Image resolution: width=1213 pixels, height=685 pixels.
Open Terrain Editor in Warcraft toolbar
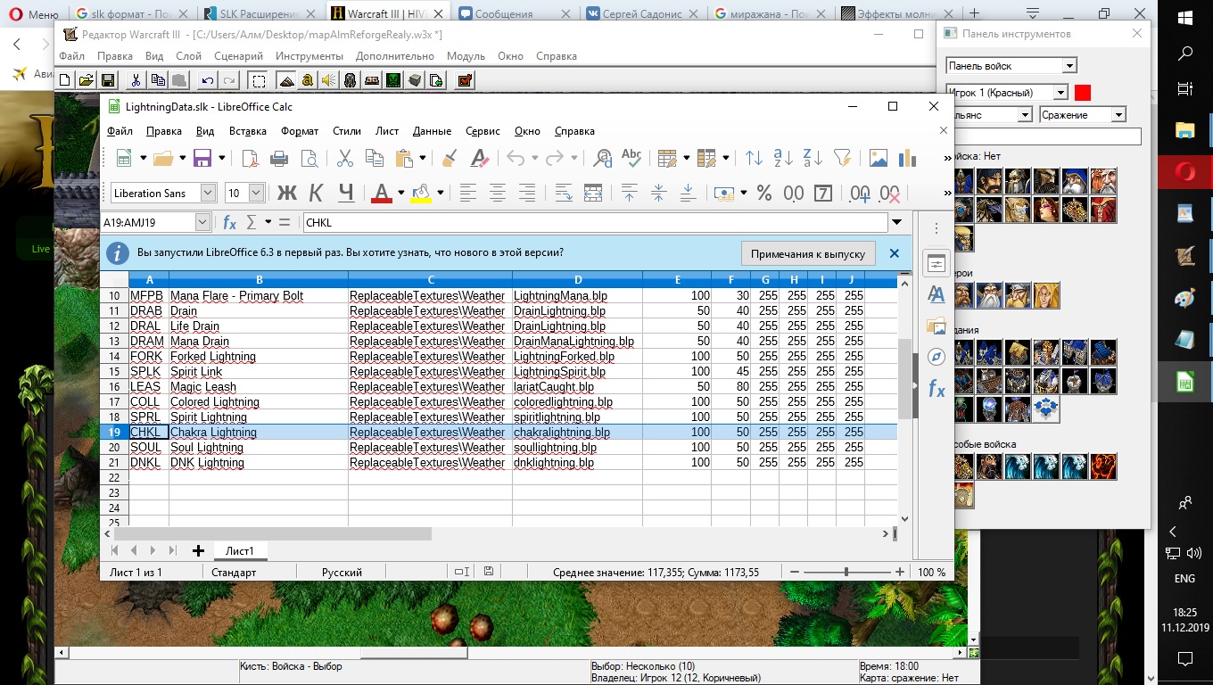tap(286, 80)
